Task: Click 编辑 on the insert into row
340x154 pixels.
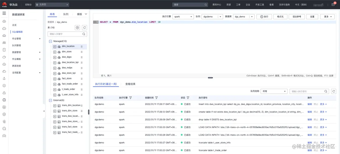Action: pos(310,104)
